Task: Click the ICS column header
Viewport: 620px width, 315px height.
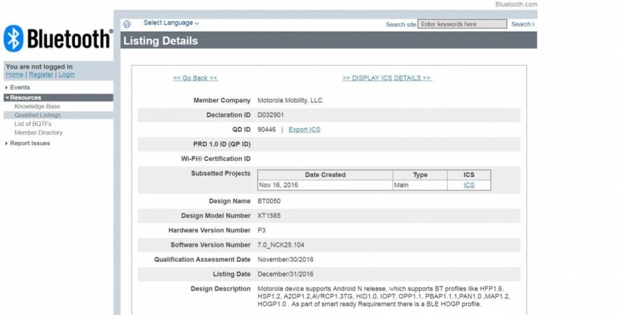Action: (x=469, y=175)
